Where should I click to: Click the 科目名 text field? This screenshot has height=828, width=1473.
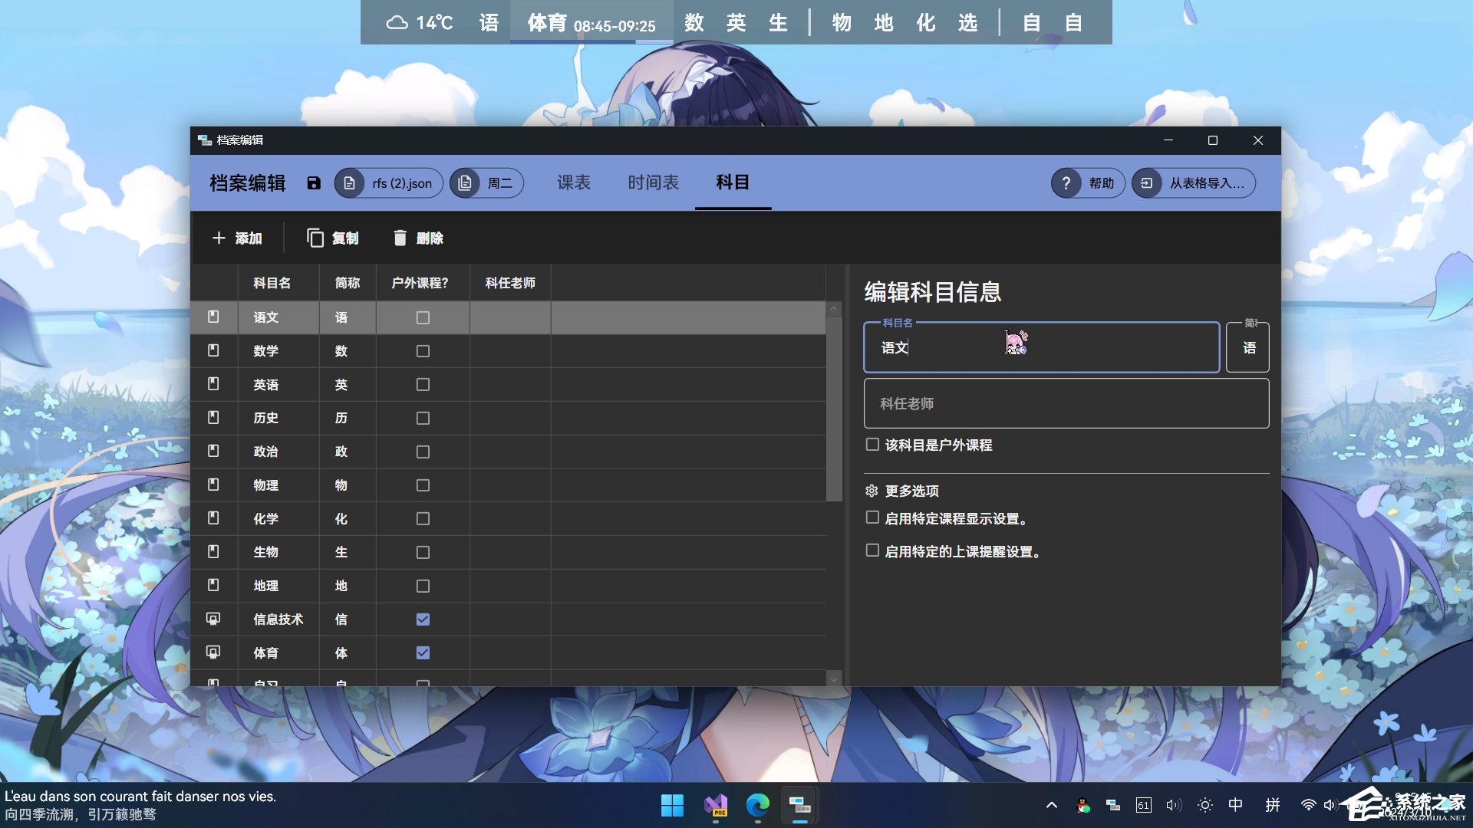pyautogui.click(x=1042, y=347)
